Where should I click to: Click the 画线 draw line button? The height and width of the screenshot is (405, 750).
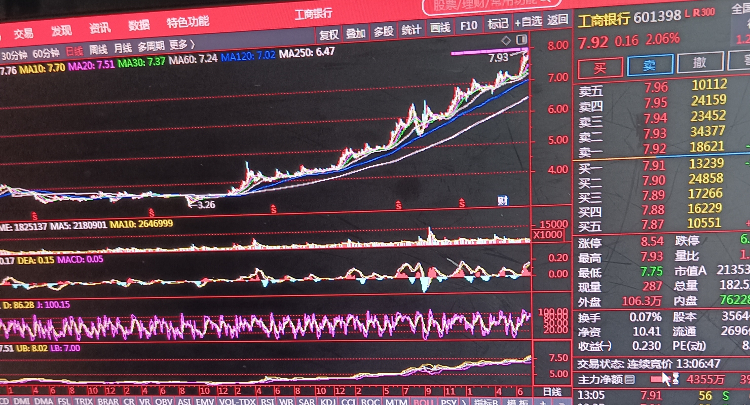tap(440, 27)
